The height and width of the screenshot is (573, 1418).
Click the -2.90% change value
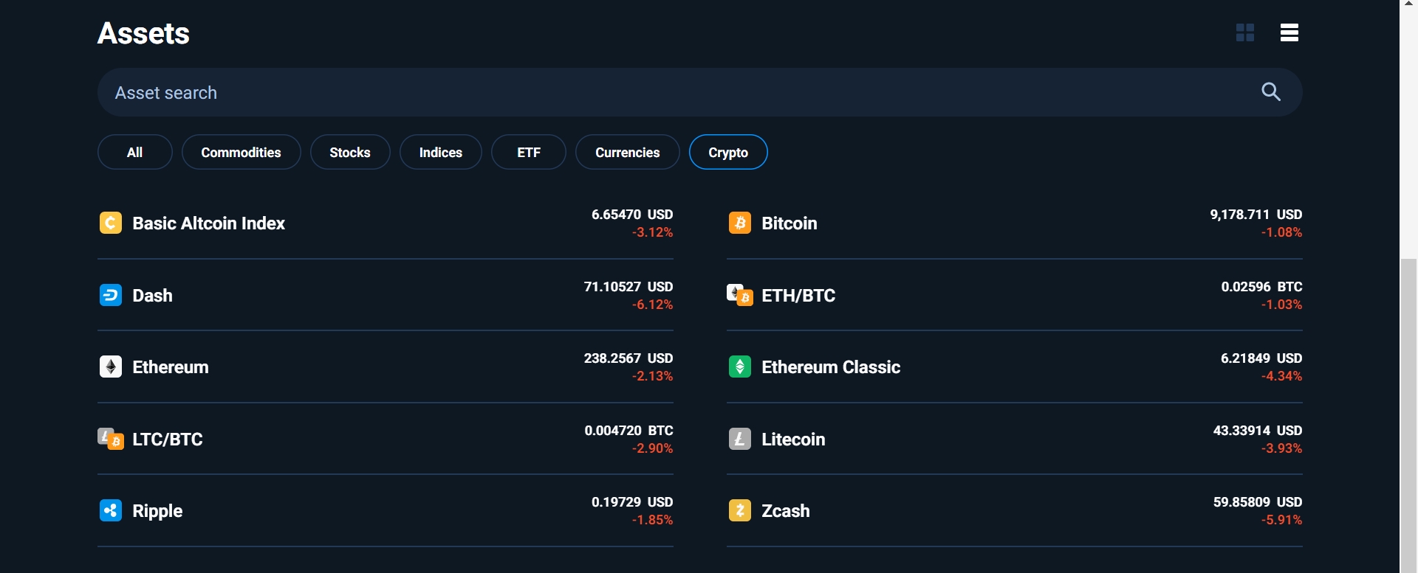(653, 448)
